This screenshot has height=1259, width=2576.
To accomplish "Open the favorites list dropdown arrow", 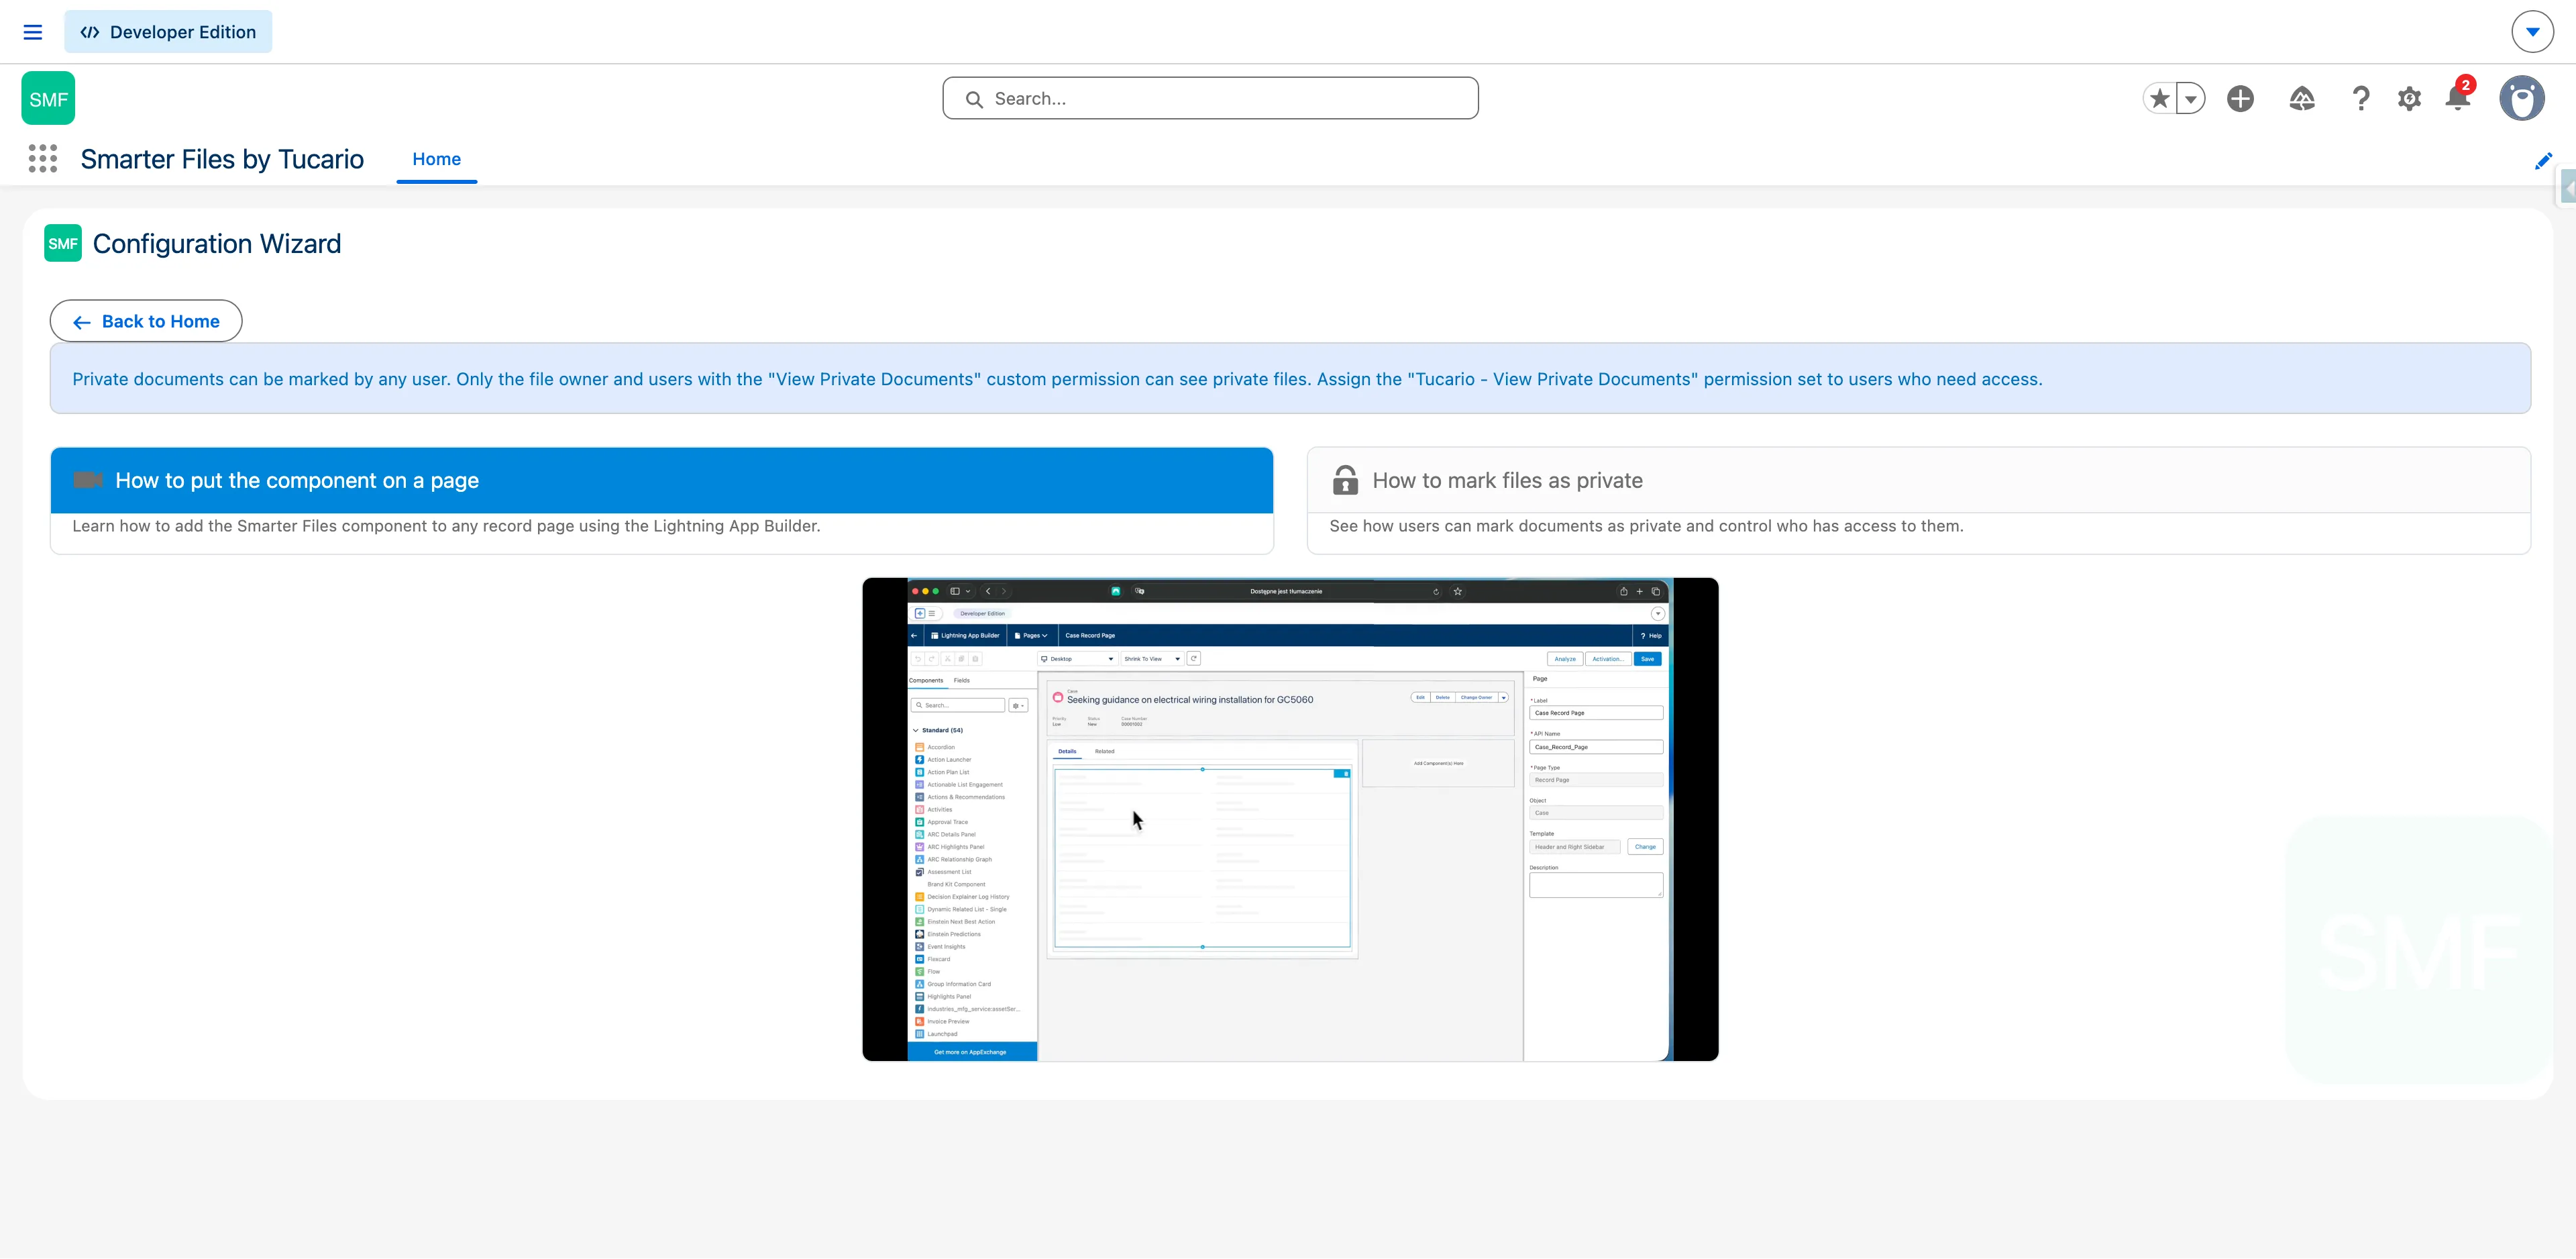I will [x=2191, y=98].
